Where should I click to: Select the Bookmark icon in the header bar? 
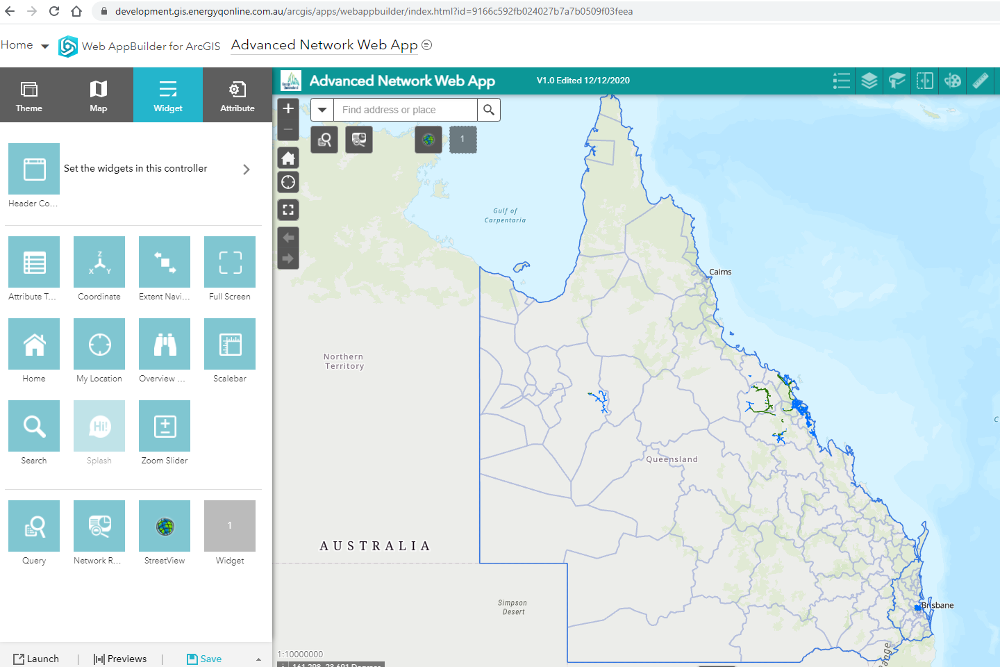[896, 81]
